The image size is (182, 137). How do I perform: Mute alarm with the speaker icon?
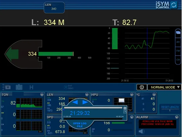tap(142, 131)
